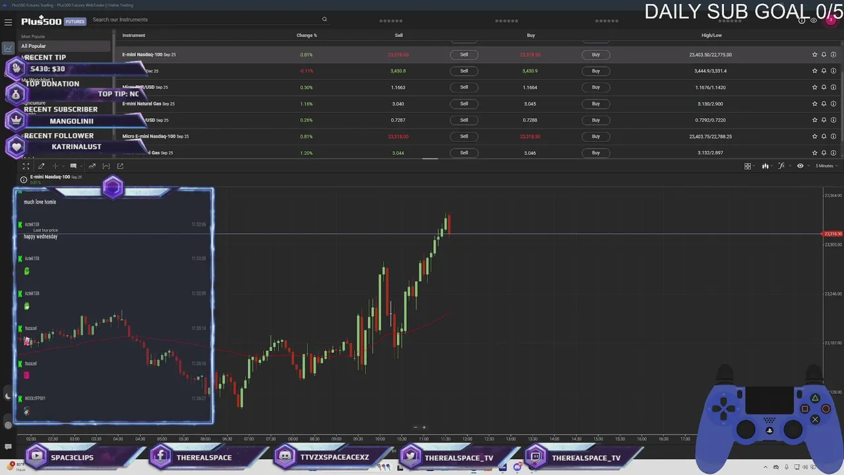Set alert bell for E-mini Natural Gas
The height and width of the screenshot is (475, 844).
(824, 104)
